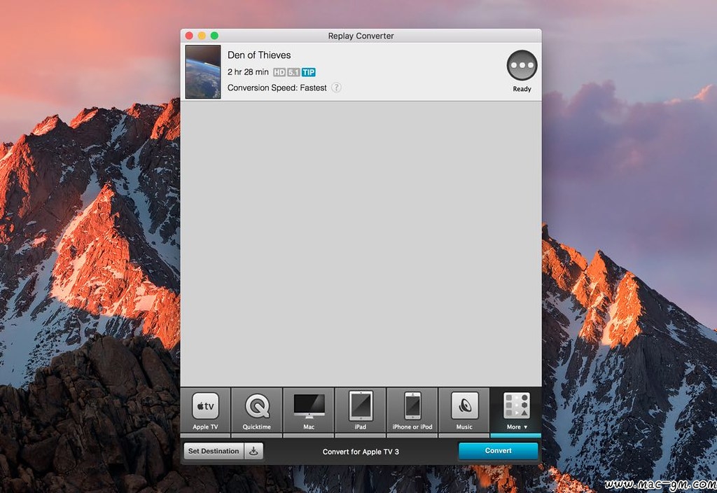
Task: Maximize the Replay Converter window
Action: (214, 36)
